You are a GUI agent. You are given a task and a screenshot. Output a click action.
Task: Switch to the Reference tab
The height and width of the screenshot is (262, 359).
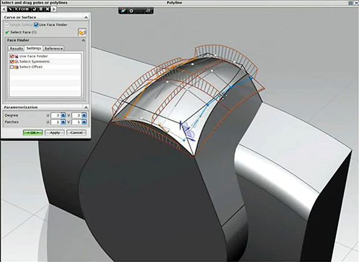tap(54, 49)
